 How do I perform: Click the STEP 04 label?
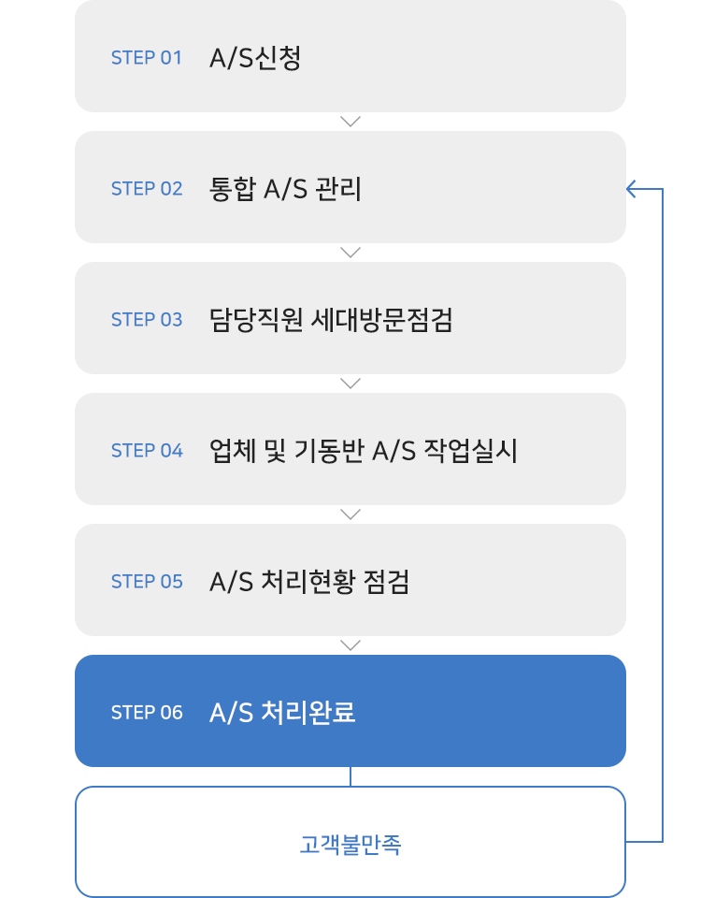[147, 451]
